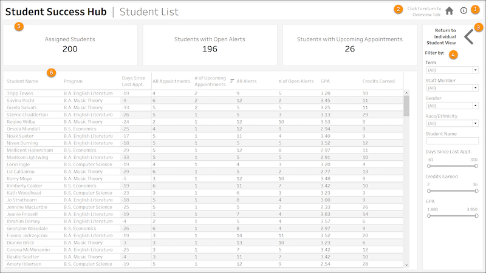Open the Term filter dropdown
Screen dimensions: 486x273
tap(451, 70)
